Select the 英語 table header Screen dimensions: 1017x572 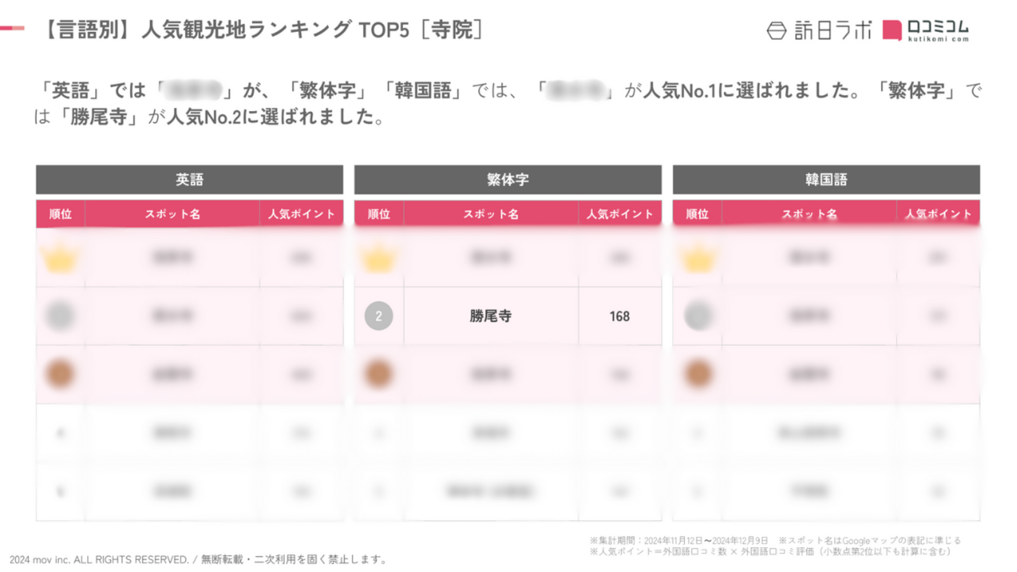(x=189, y=180)
